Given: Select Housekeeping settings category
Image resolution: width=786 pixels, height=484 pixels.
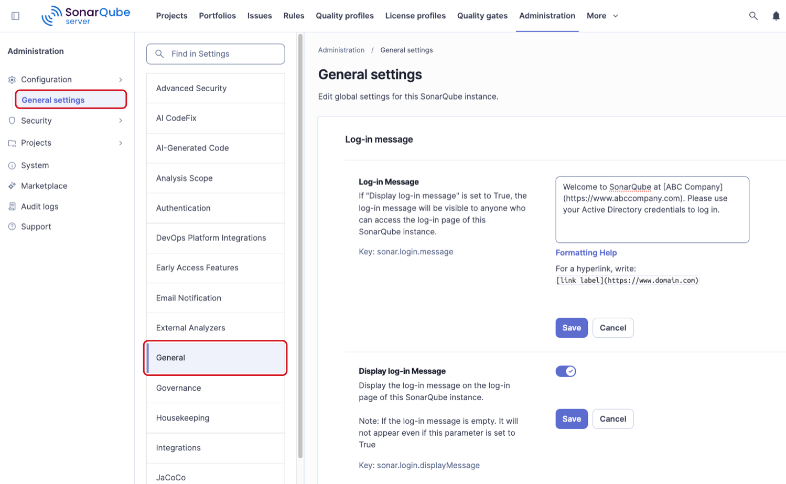Looking at the screenshot, I should click(x=216, y=418).
